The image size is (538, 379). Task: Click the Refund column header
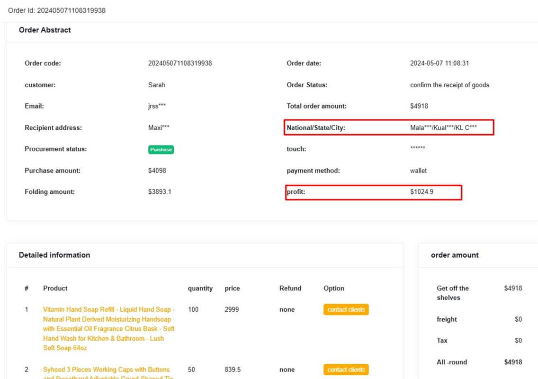point(290,288)
